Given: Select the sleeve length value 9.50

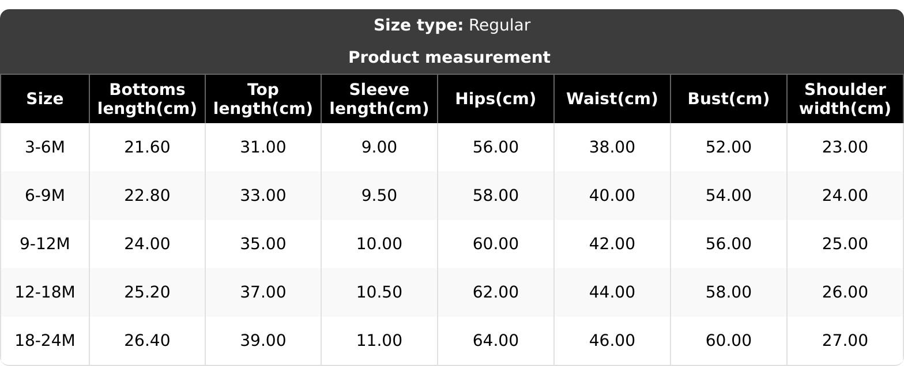Looking at the screenshot, I should click(379, 196).
